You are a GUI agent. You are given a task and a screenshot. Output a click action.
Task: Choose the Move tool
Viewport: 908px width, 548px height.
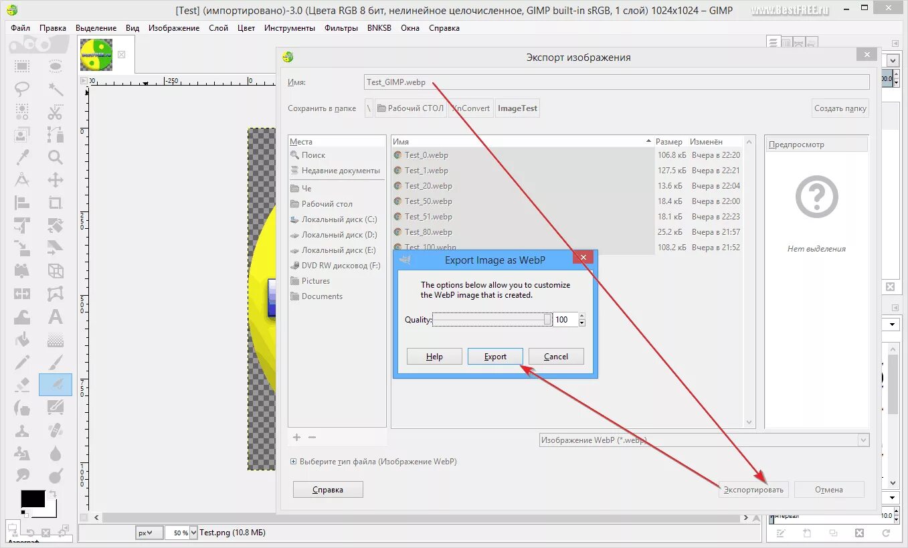point(56,180)
